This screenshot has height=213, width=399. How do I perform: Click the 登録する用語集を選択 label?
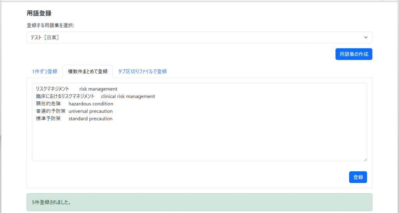click(50, 26)
